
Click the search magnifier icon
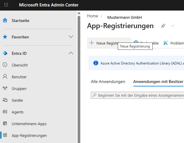[94, 95]
